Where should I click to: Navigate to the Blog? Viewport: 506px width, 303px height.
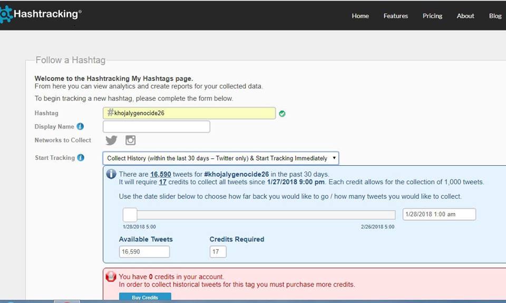pos(495,16)
